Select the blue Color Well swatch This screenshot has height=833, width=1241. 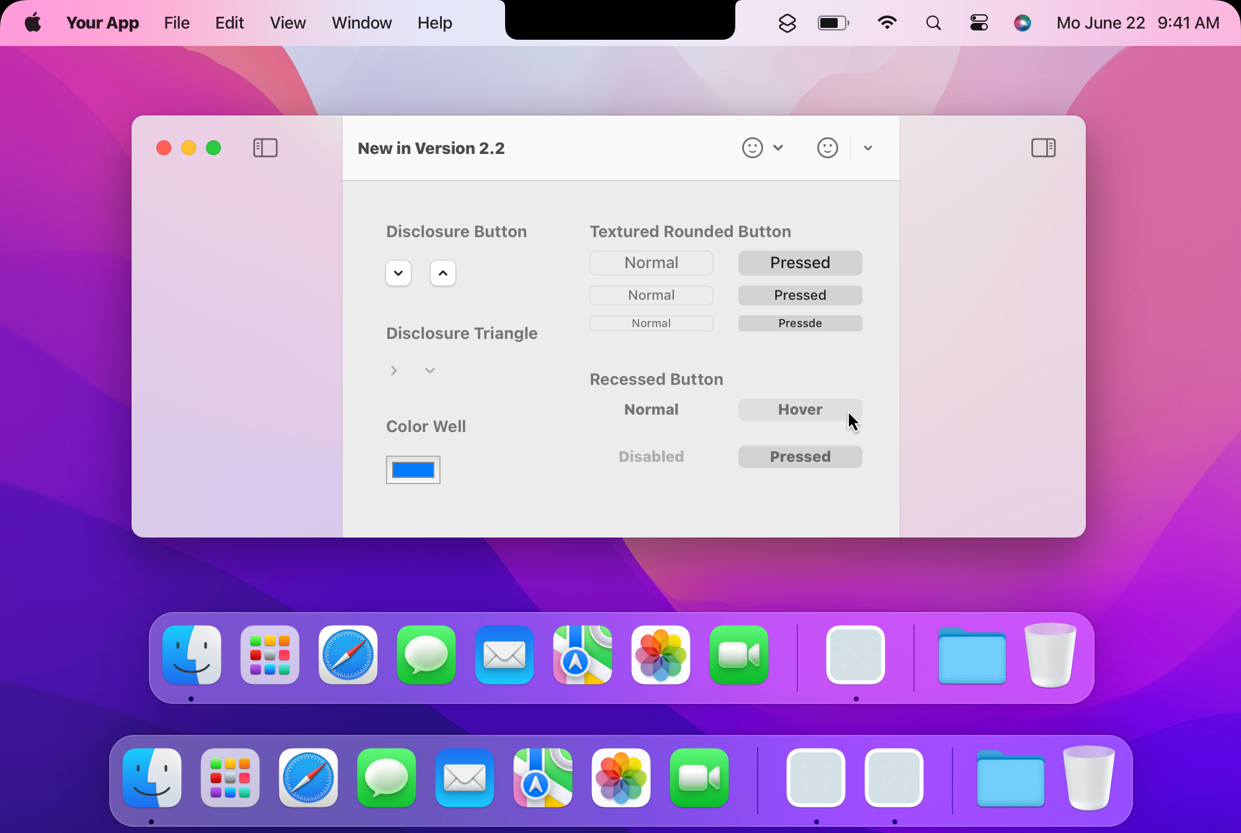point(413,469)
